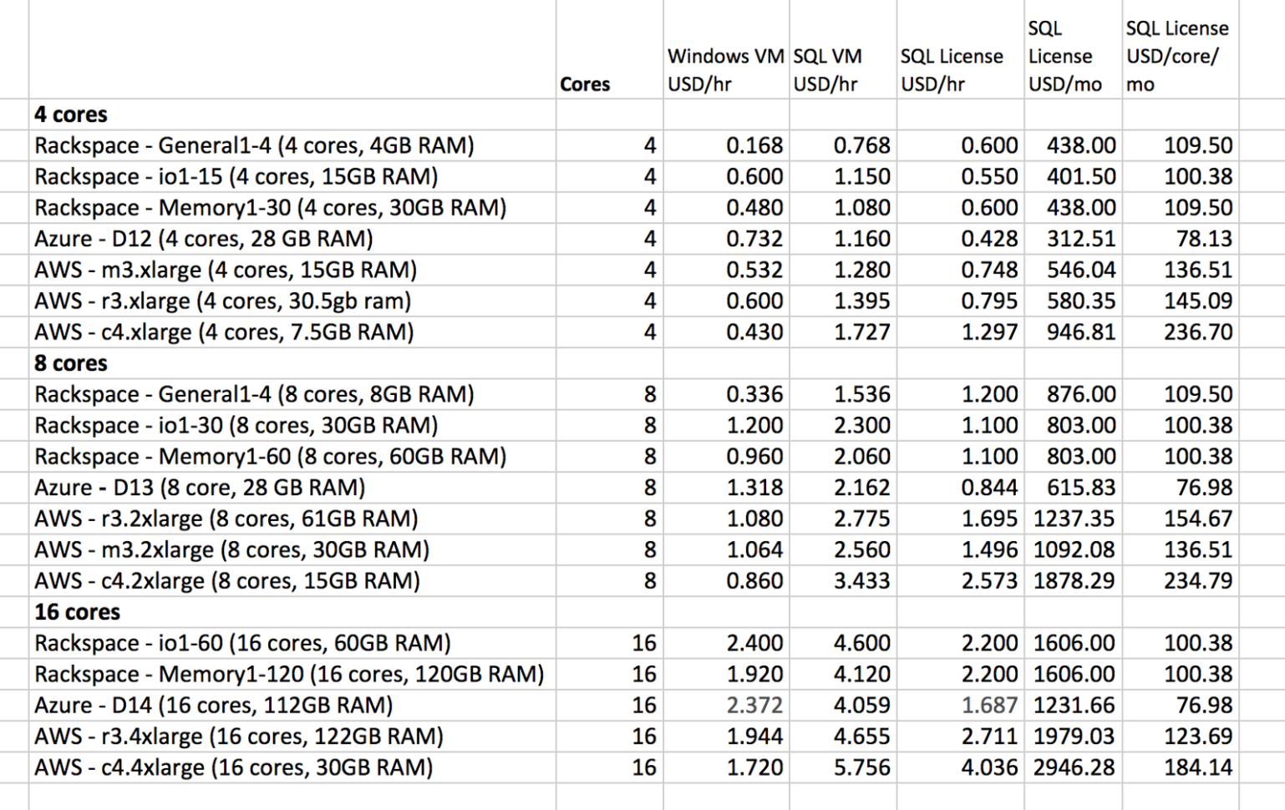Select the cell labeled 4 cores
This screenshot has height=810, width=1285.
point(63,114)
